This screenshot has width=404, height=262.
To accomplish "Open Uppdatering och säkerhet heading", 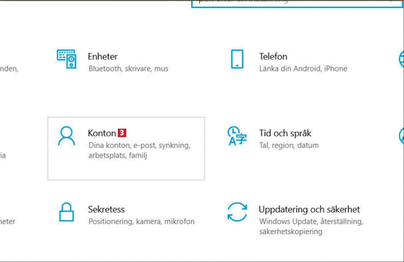I will (309, 209).
